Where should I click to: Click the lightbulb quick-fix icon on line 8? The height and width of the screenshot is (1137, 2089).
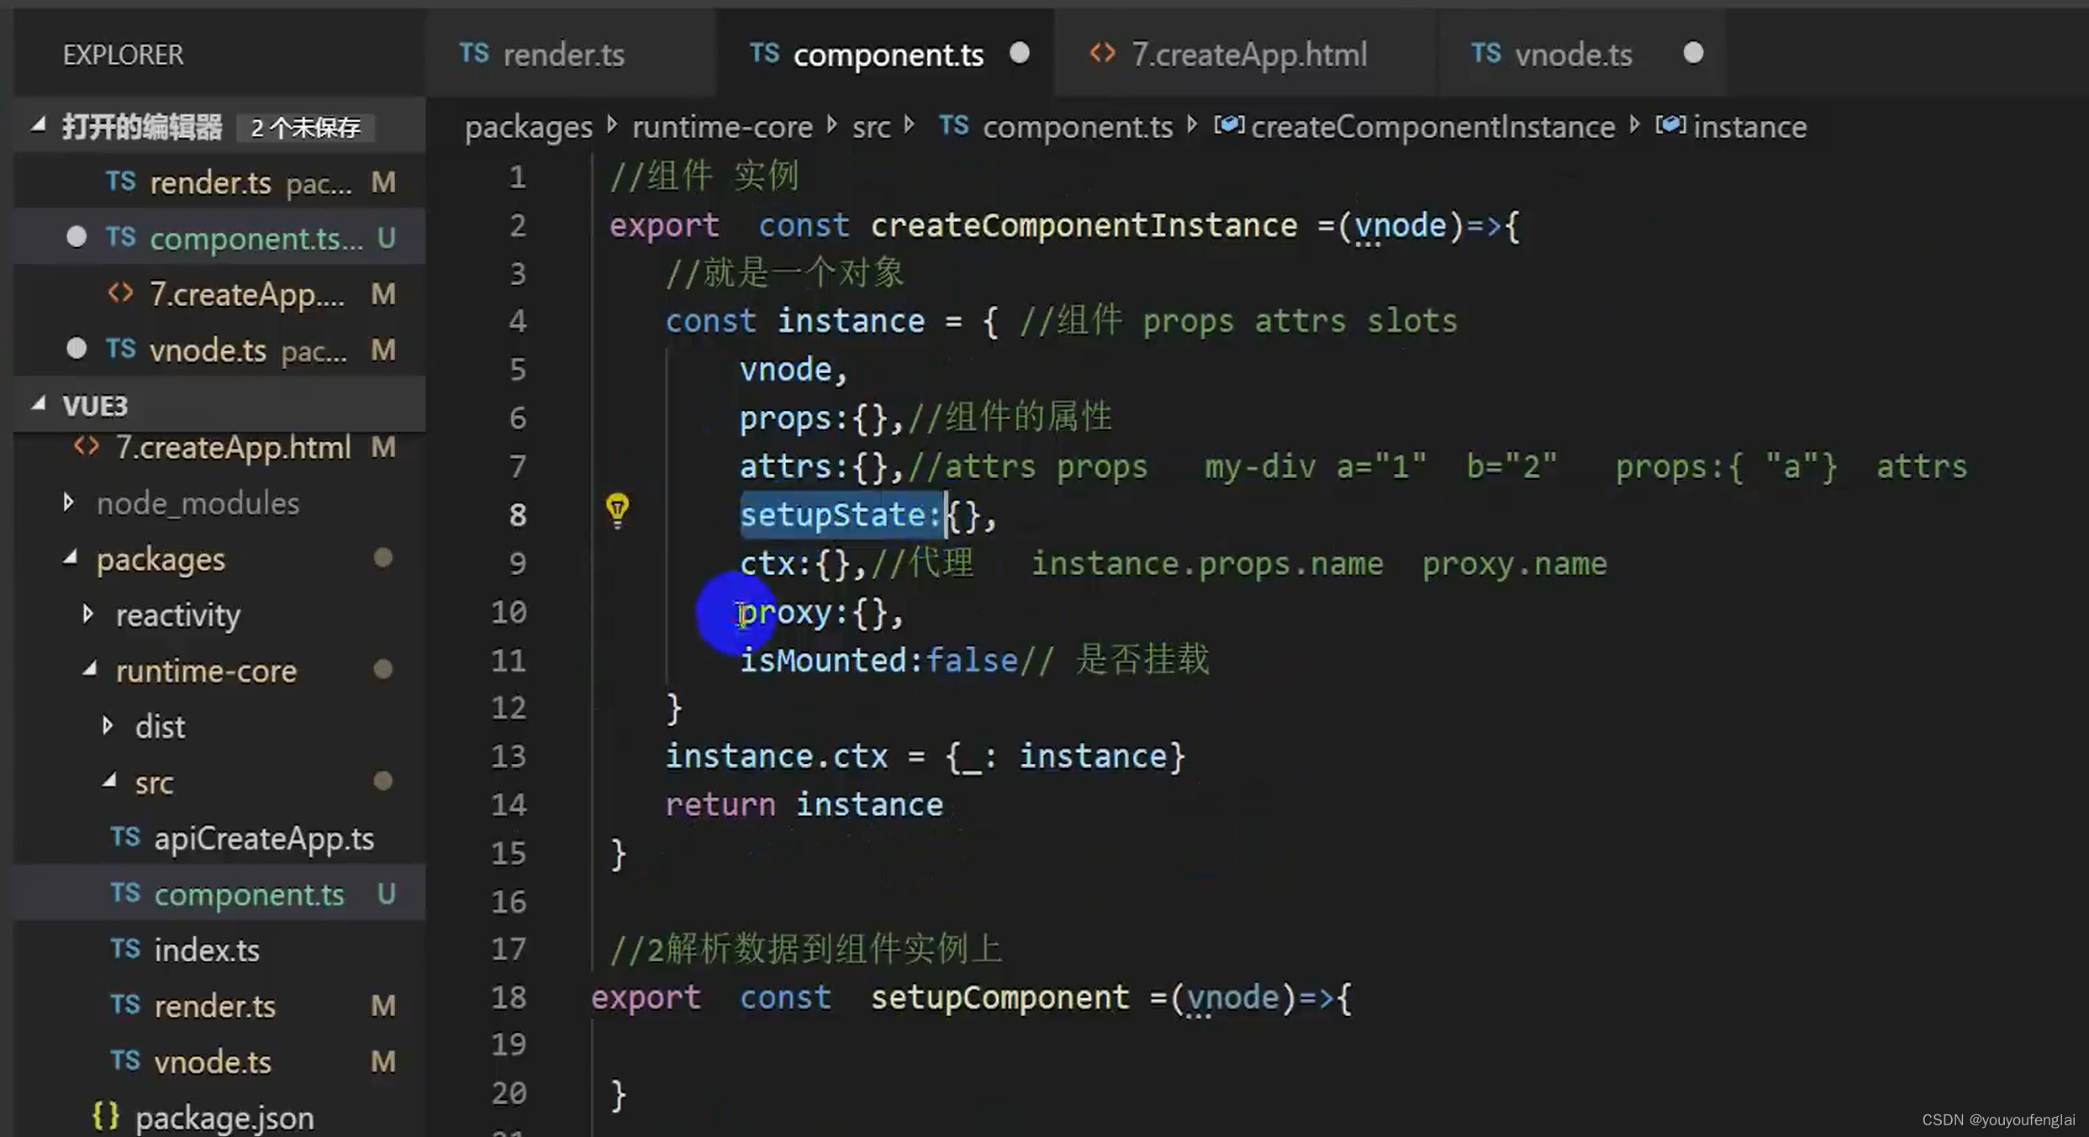pyautogui.click(x=617, y=509)
